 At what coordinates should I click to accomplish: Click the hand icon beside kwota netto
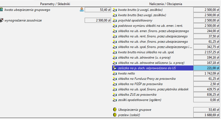pyautogui.click(x=115, y=73)
